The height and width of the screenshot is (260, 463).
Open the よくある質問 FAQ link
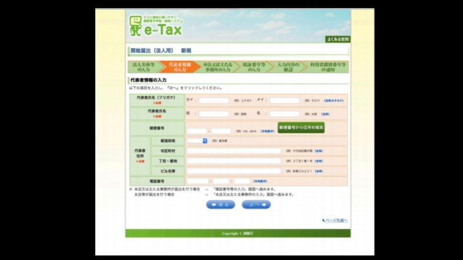point(338,39)
